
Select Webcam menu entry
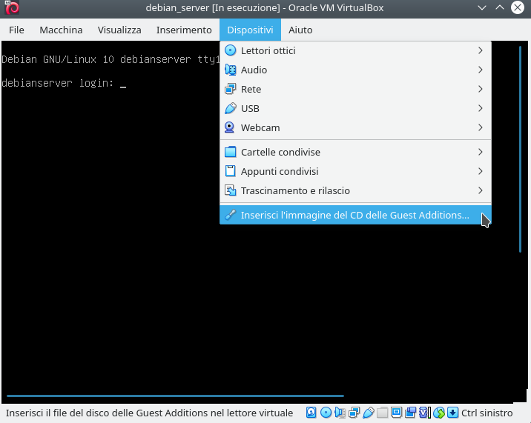(x=355, y=128)
